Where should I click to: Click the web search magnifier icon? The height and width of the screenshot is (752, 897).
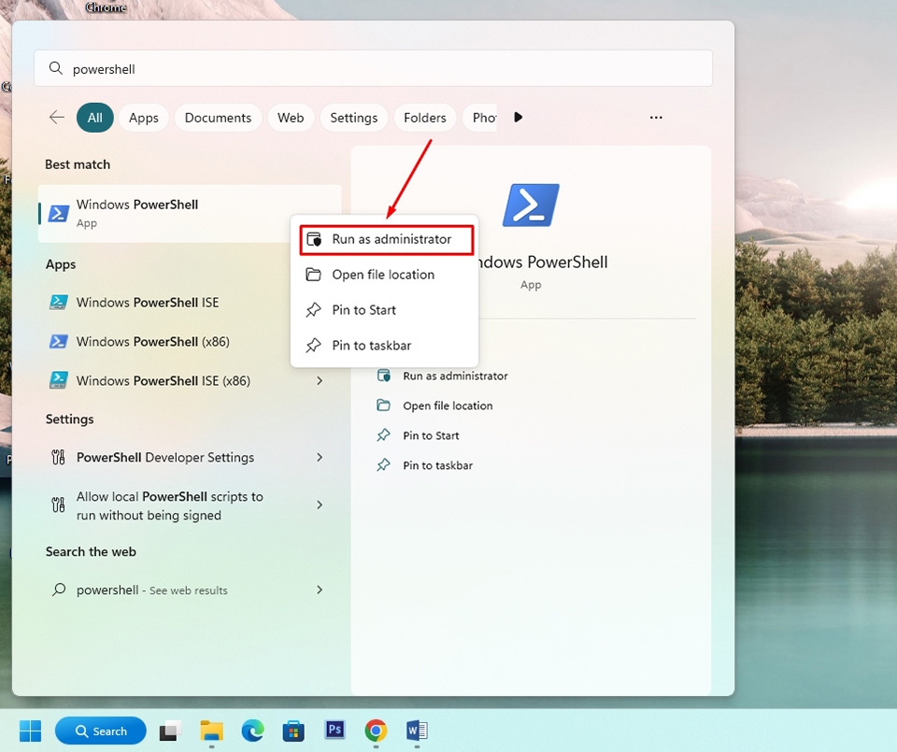[x=58, y=589]
